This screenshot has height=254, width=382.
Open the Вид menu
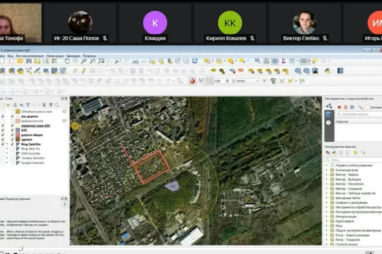click(x=10, y=56)
